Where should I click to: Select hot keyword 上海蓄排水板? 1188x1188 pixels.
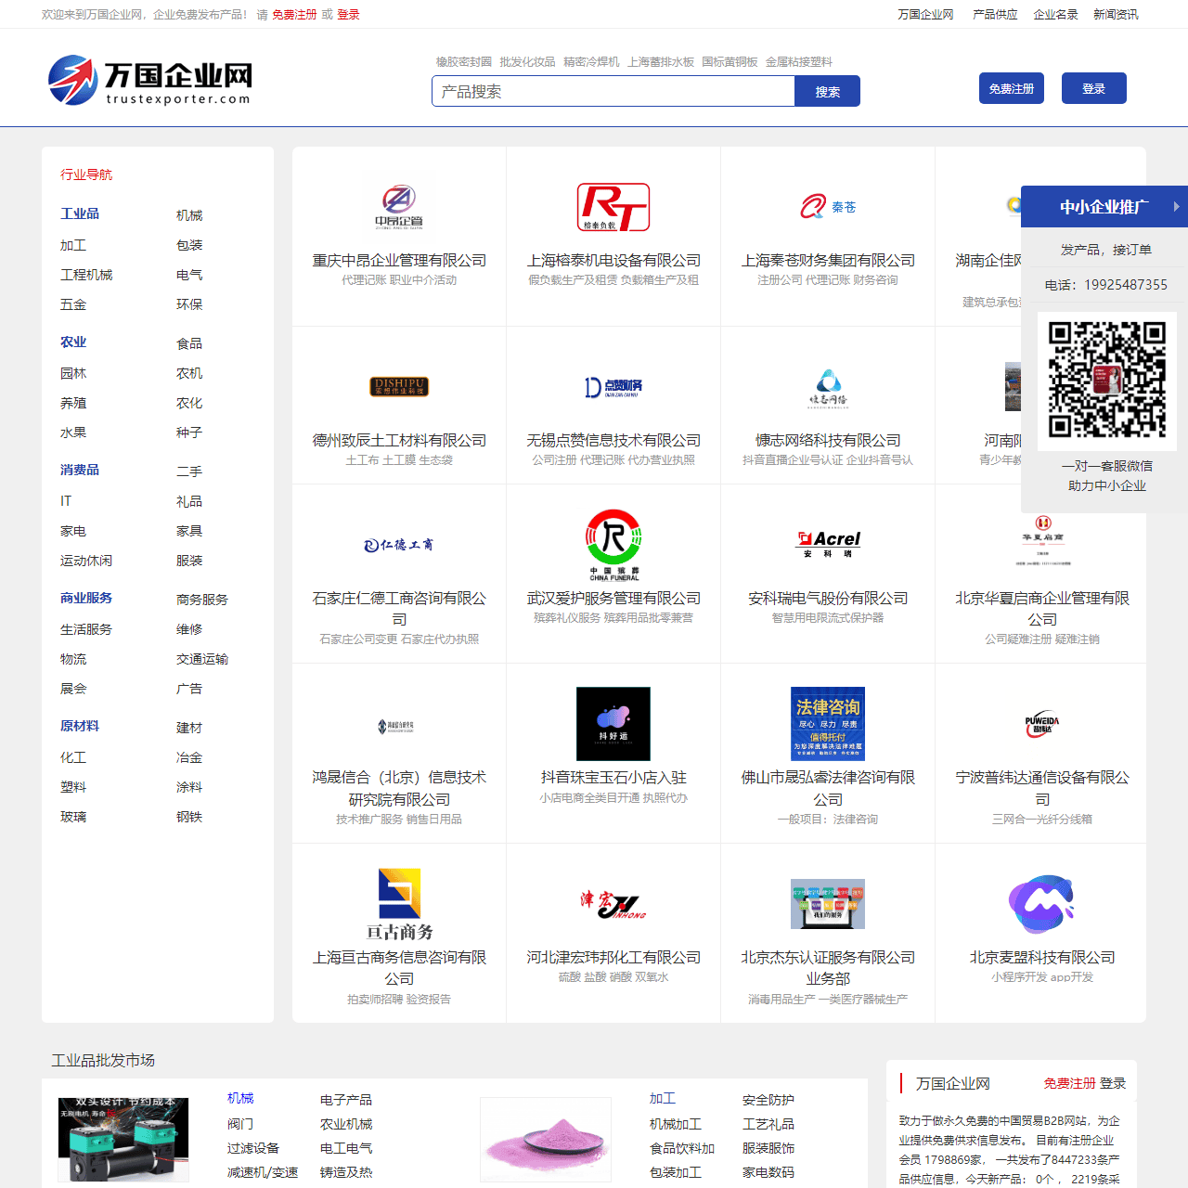coord(661,62)
